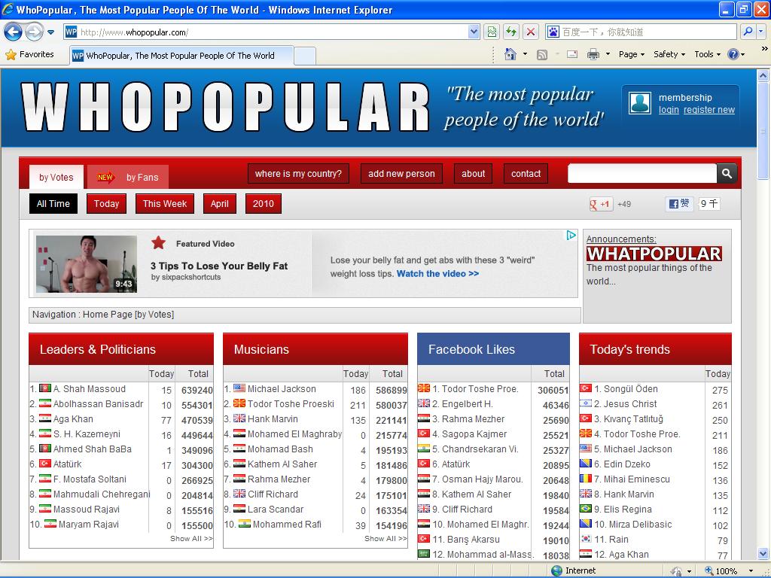This screenshot has height=578, width=771.
Task: Click the Refresh page icon
Action: click(511, 32)
